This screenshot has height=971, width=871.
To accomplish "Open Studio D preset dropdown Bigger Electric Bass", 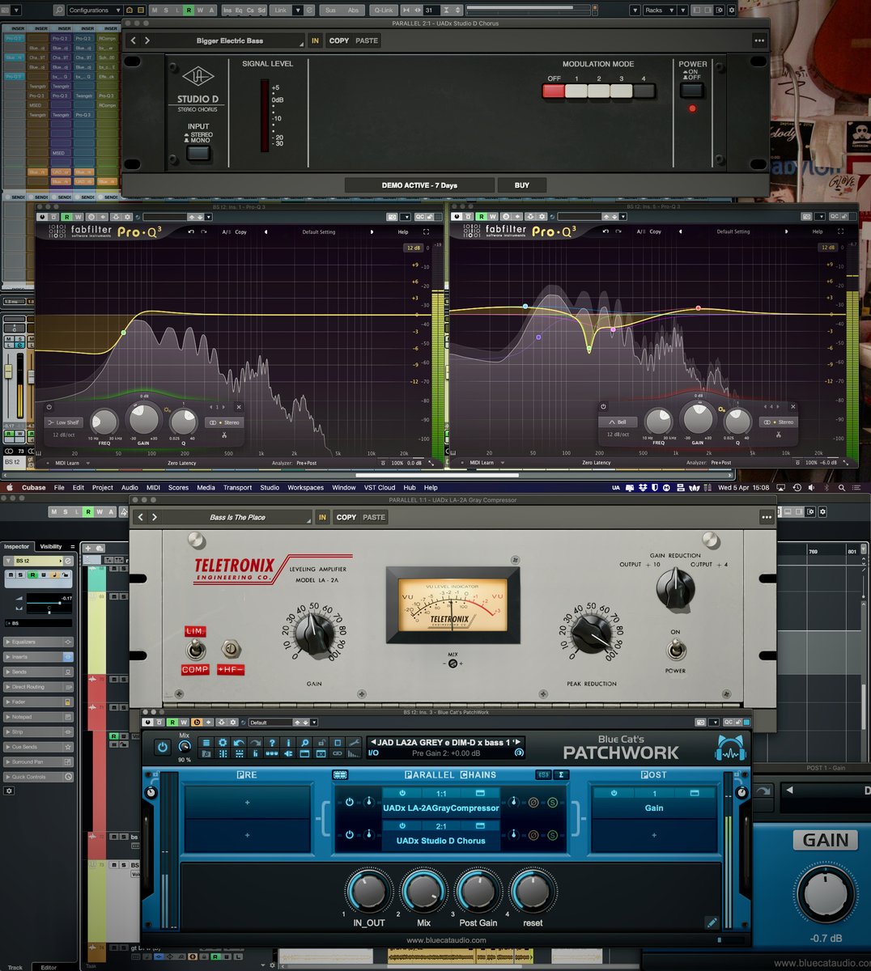I will click(230, 40).
